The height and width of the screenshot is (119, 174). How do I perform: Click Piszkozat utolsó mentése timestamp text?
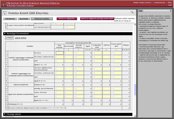pyautogui.click(x=125, y=20)
